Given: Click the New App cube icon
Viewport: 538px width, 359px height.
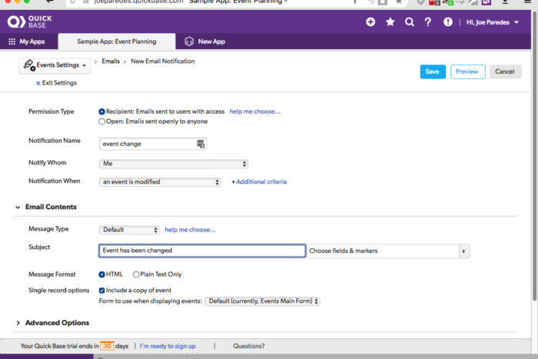Looking at the screenshot, I should coord(189,42).
